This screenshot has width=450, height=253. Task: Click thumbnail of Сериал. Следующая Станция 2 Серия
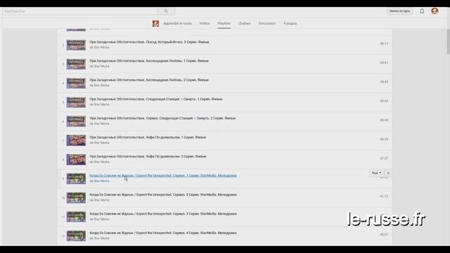[76, 122]
